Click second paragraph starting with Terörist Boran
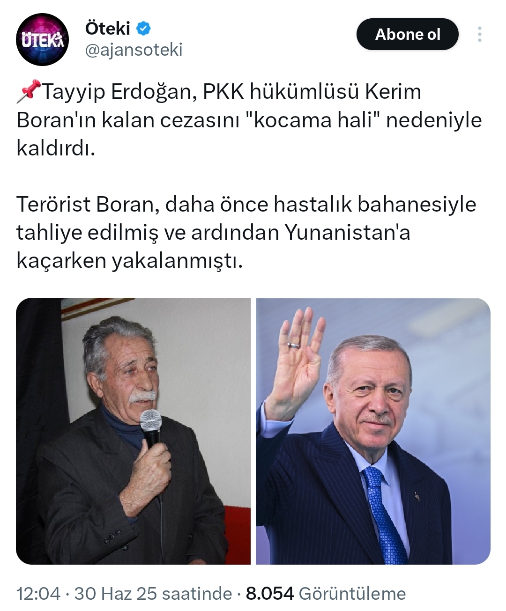Image resolution: width=506 pixels, height=611 pixels. coord(246,233)
